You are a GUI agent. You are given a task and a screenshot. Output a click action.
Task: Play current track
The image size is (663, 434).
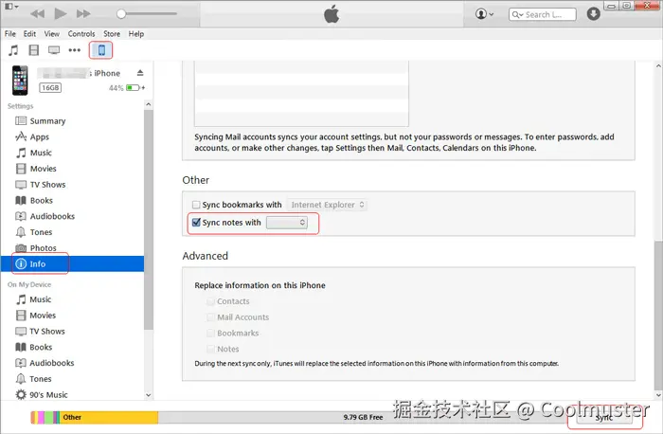[x=61, y=14]
